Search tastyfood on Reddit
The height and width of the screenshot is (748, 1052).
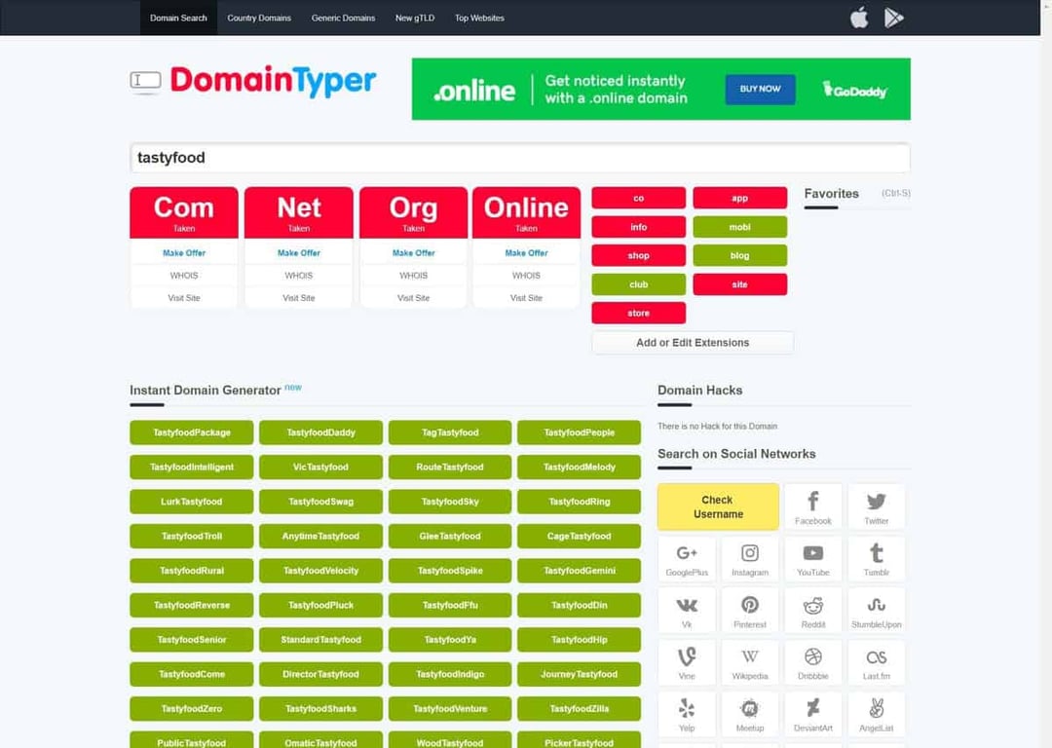click(812, 610)
